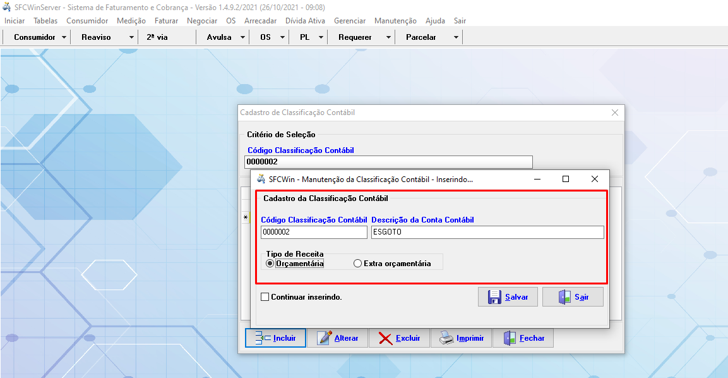Open the Dívida Ativa menu
This screenshot has width=728, height=378.
click(x=305, y=21)
